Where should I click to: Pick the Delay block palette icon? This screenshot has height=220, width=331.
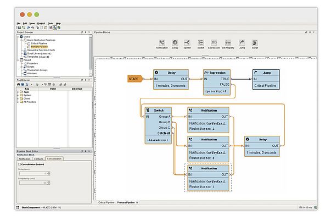[175, 45]
